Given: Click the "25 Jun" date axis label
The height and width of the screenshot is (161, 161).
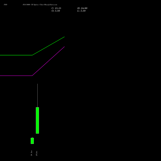Looking at the screenshot, I should pos(37,153).
